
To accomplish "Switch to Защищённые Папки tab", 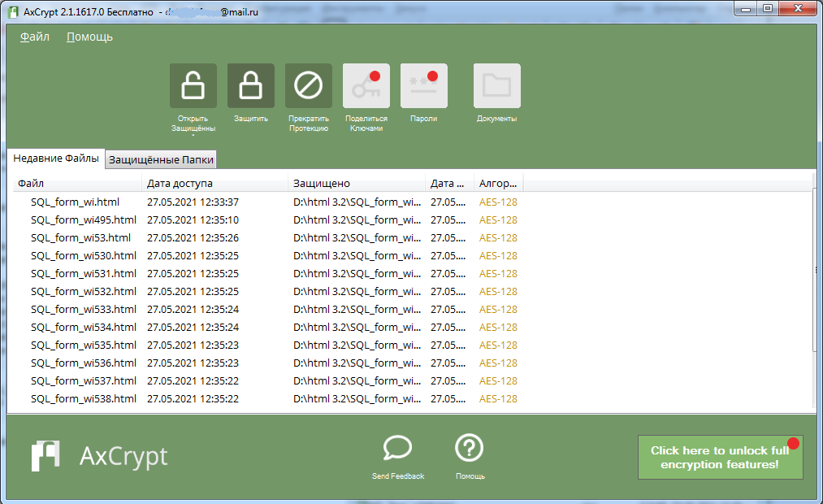I will point(161,159).
